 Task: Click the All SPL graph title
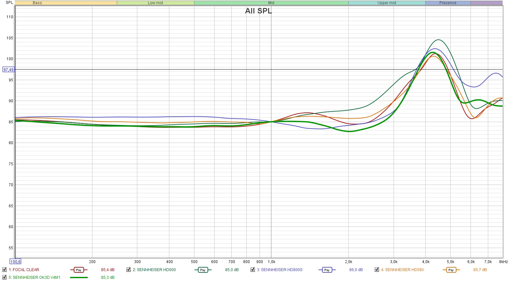click(259, 11)
